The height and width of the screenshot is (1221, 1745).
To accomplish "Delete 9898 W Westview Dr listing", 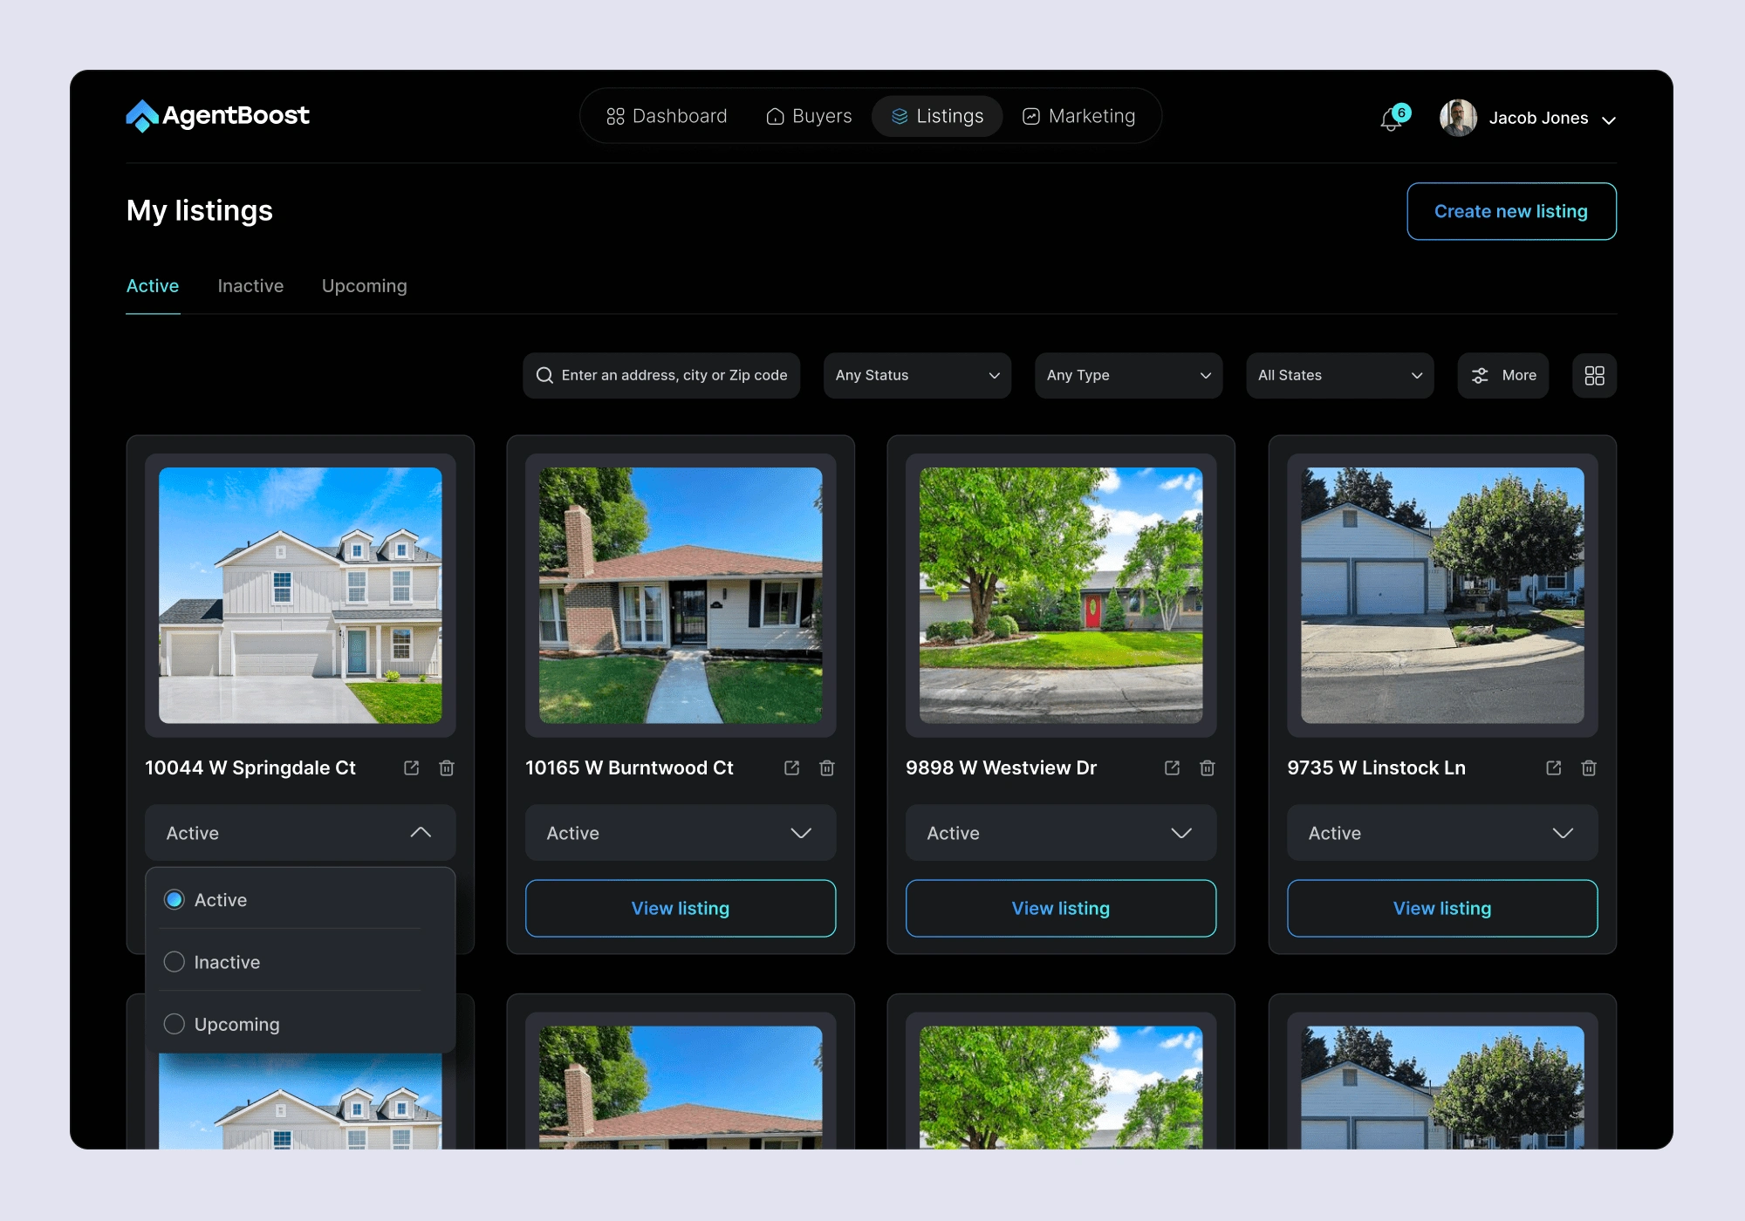I will coord(1208,768).
